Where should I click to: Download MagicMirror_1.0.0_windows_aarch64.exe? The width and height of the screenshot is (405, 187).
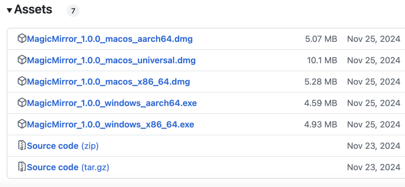(112, 103)
